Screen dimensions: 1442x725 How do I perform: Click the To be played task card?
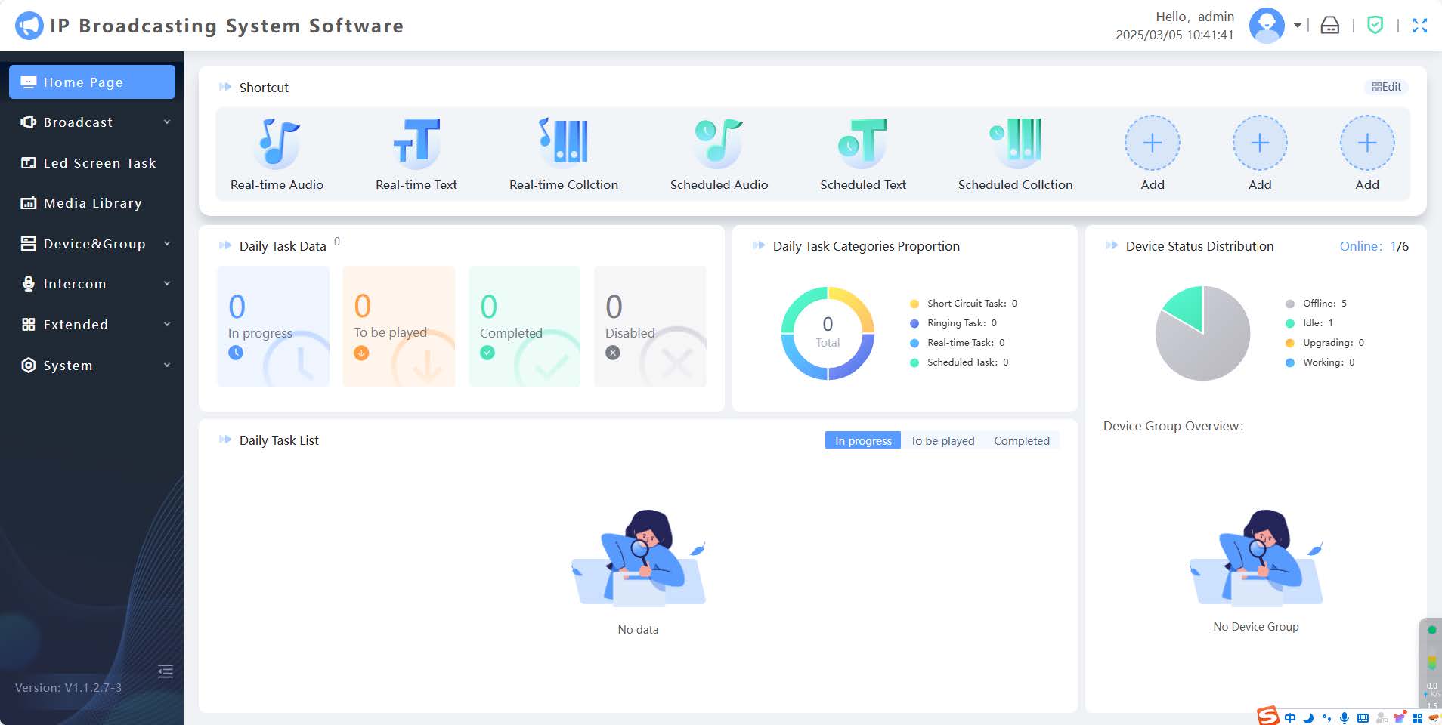coord(399,326)
